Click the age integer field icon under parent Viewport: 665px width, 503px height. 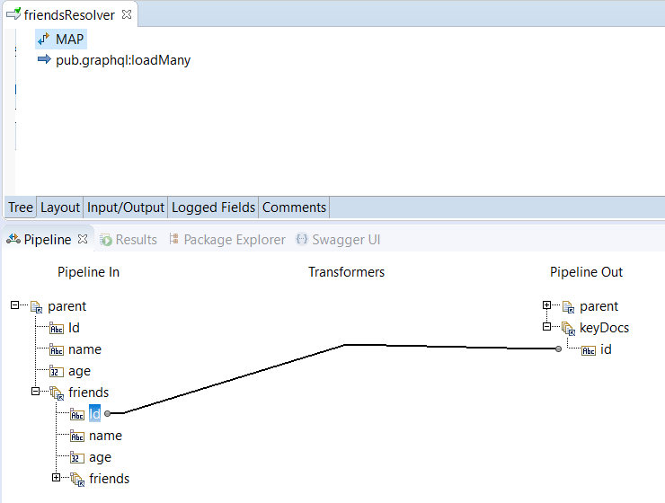point(57,371)
